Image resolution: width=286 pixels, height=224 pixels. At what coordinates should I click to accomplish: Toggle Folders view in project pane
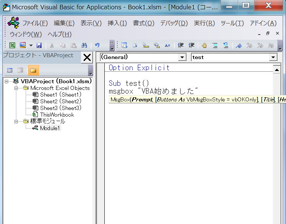click(33, 70)
